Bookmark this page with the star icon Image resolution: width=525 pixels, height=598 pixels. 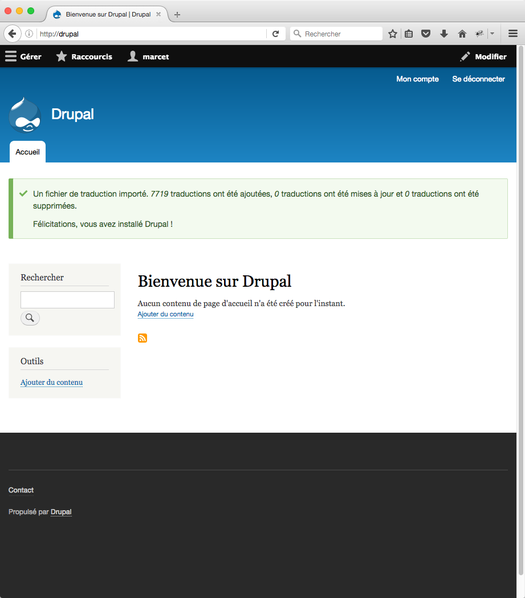(x=393, y=34)
